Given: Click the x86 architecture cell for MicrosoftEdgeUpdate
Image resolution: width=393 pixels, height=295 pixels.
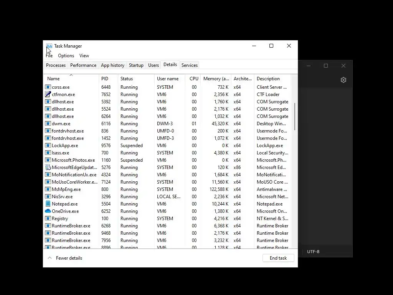Looking at the screenshot, I should 237,167.
